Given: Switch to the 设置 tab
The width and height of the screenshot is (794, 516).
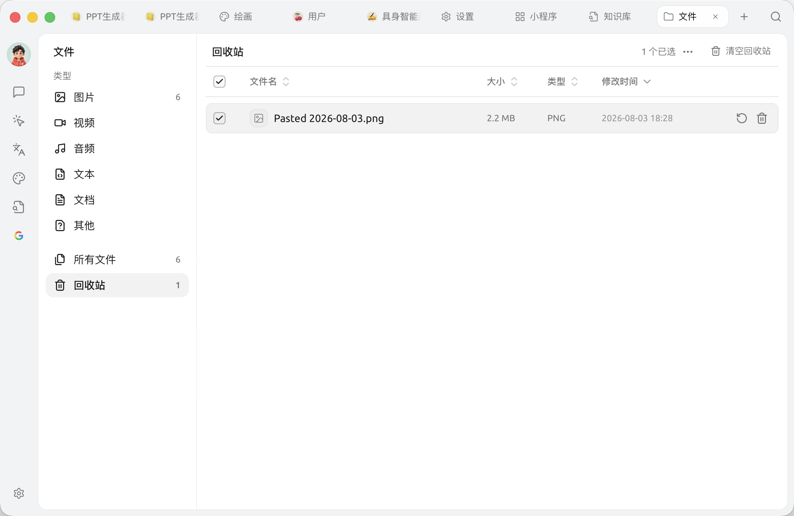Looking at the screenshot, I should pos(458,17).
